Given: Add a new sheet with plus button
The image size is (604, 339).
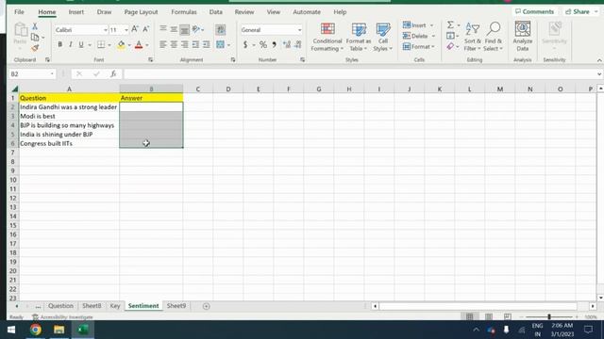Looking at the screenshot, I should (206, 306).
